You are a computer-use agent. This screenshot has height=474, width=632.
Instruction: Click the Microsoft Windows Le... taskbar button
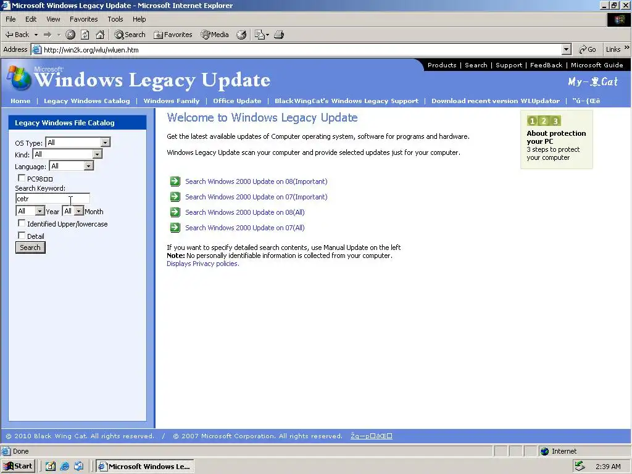coord(145,467)
